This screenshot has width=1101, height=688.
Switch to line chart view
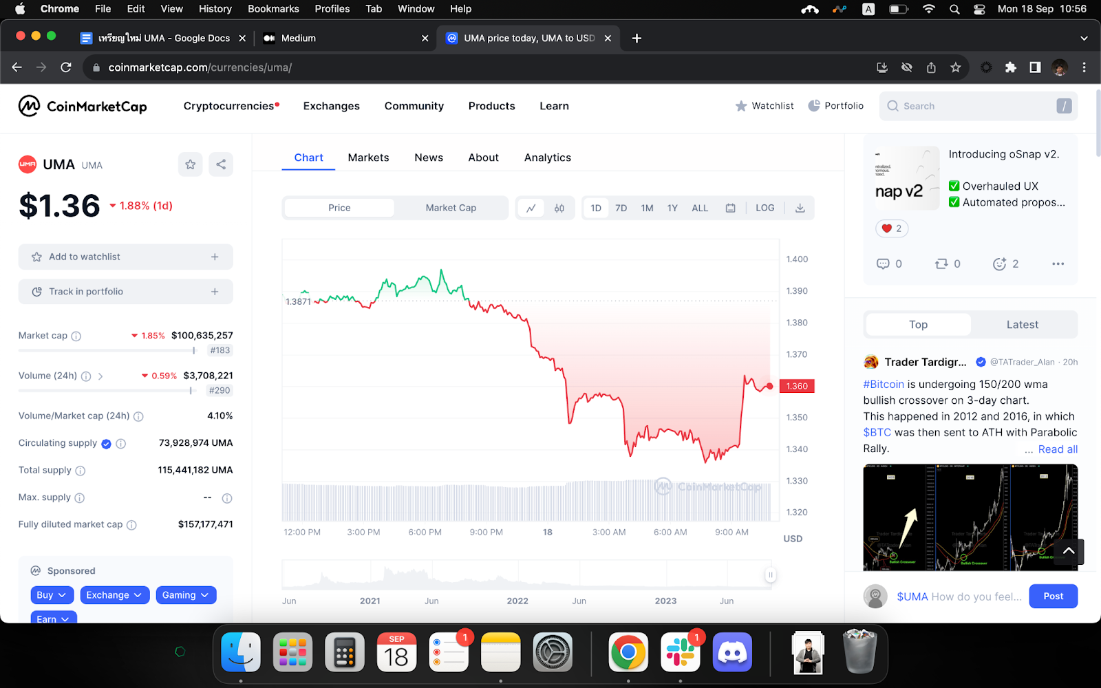(x=531, y=208)
